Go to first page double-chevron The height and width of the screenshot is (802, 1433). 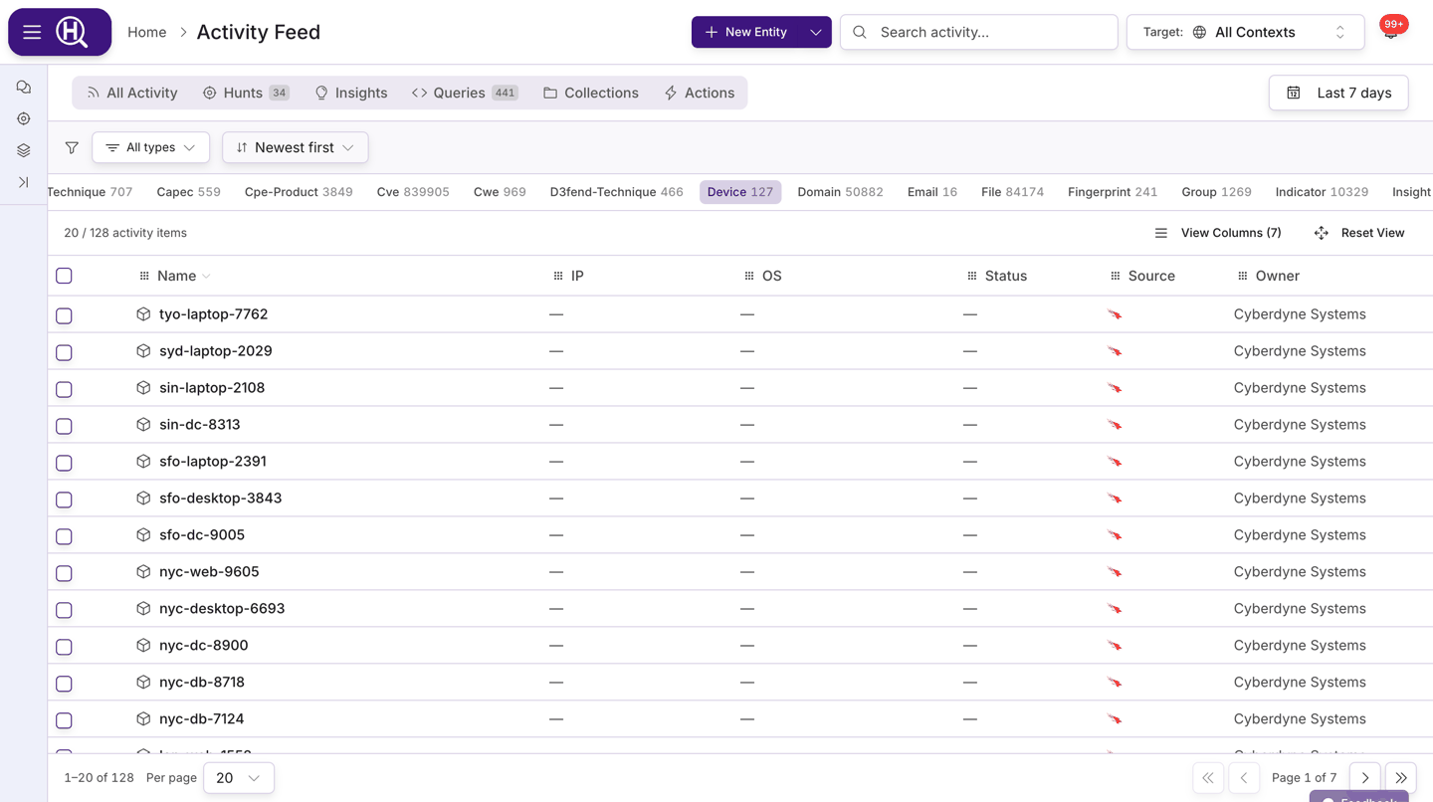[1208, 778]
